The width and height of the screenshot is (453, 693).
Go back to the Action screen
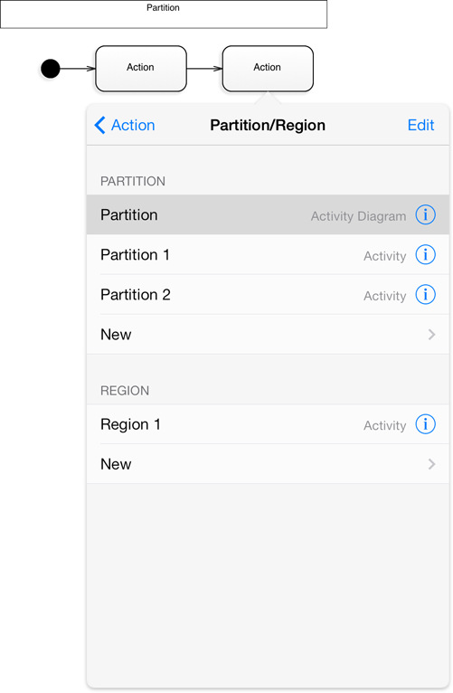(x=125, y=125)
